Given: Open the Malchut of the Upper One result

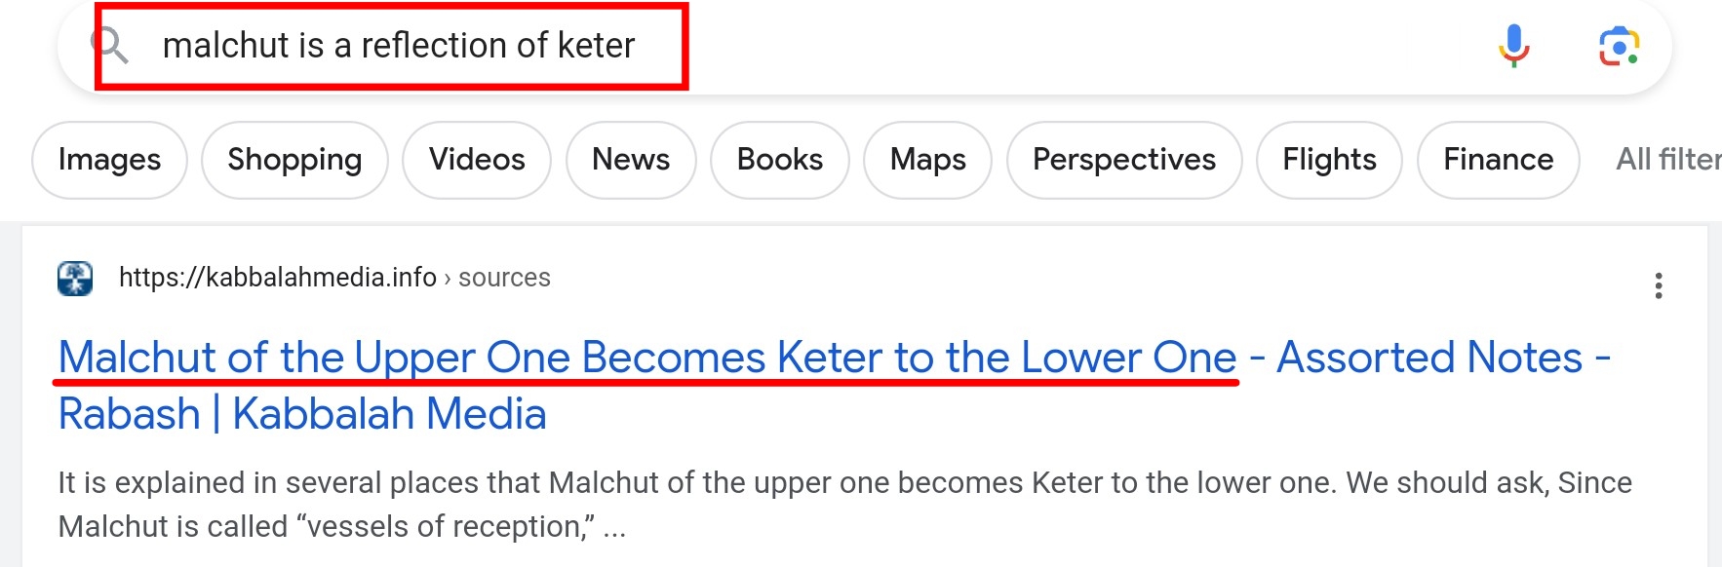Looking at the screenshot, I should [x=646, y=358].
